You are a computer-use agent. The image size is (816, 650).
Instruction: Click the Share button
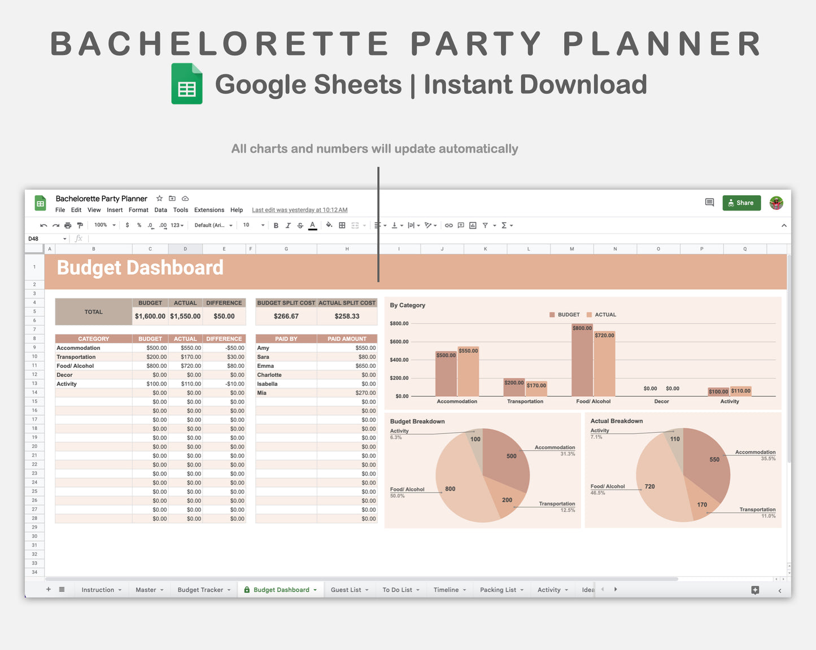(741, 203)
